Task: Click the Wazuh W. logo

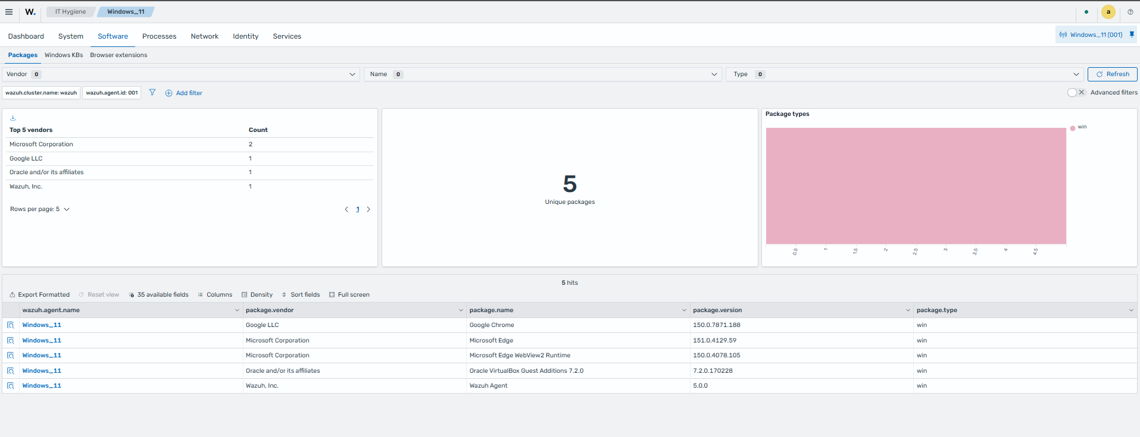Action: click(30, 12)
